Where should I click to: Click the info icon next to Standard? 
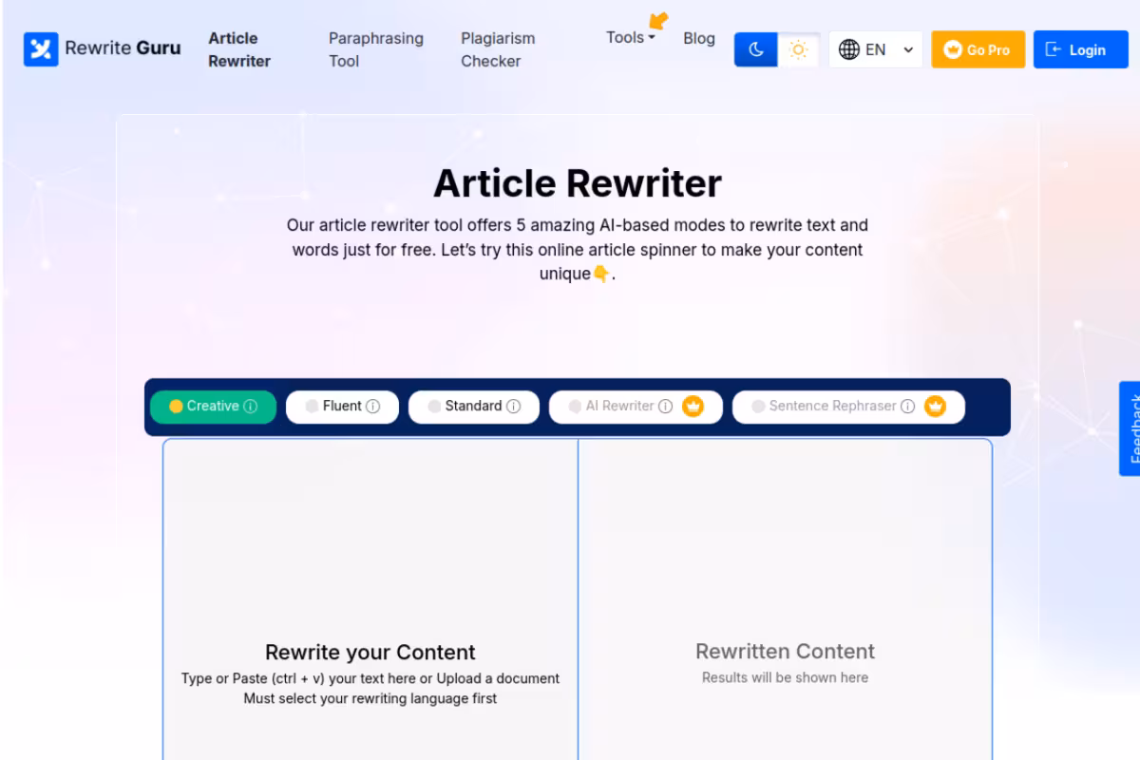513,407
